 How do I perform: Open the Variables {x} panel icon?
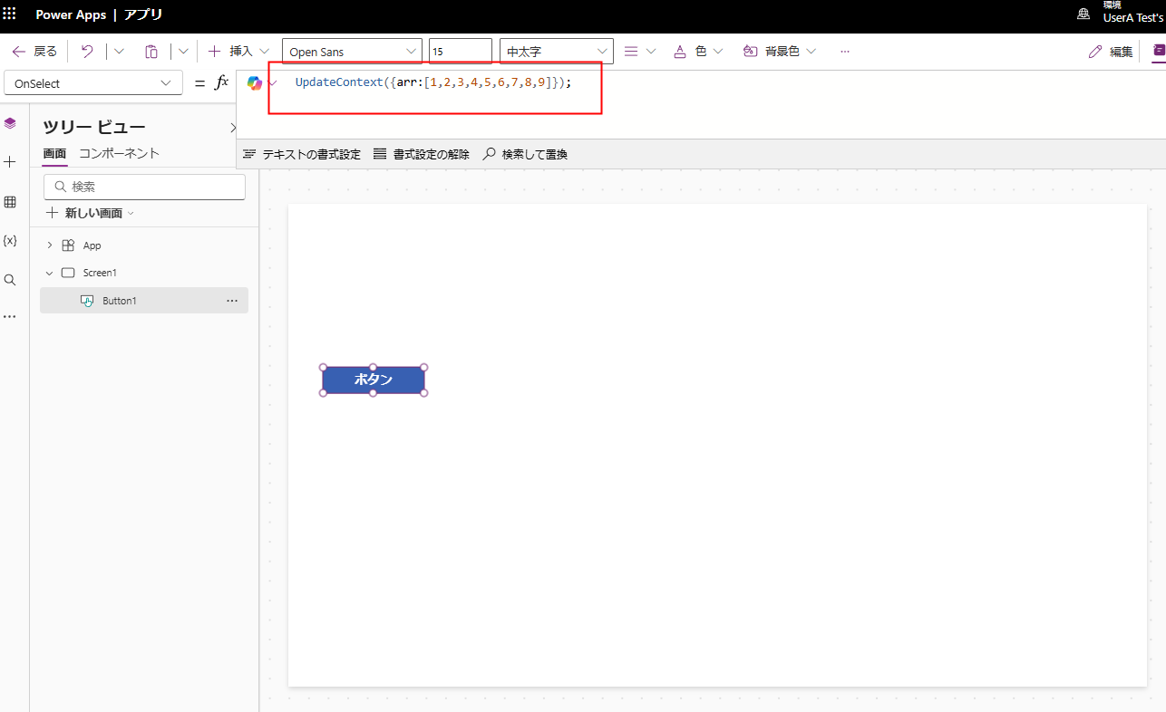11,240
